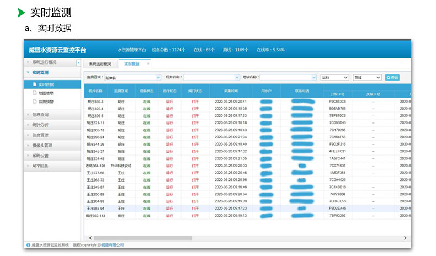Open the 运行 status select box
Screen dimensions: 436x256
tap(334, 78)
